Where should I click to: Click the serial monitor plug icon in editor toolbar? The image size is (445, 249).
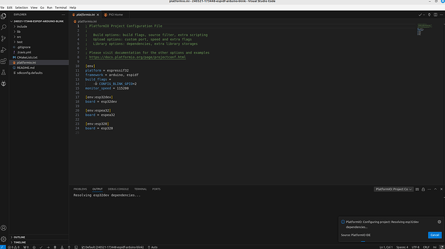(430, 15)
